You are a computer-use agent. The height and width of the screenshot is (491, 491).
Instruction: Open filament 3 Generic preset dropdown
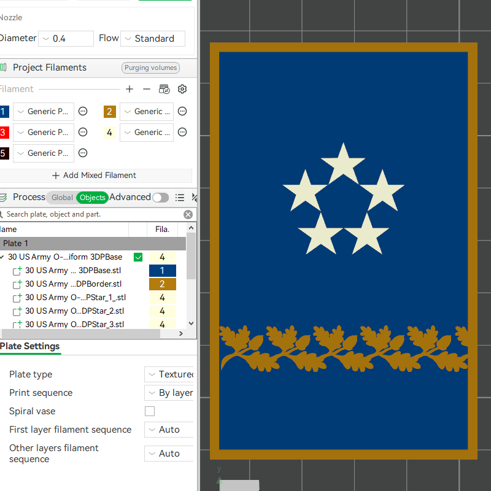point(44,133)
